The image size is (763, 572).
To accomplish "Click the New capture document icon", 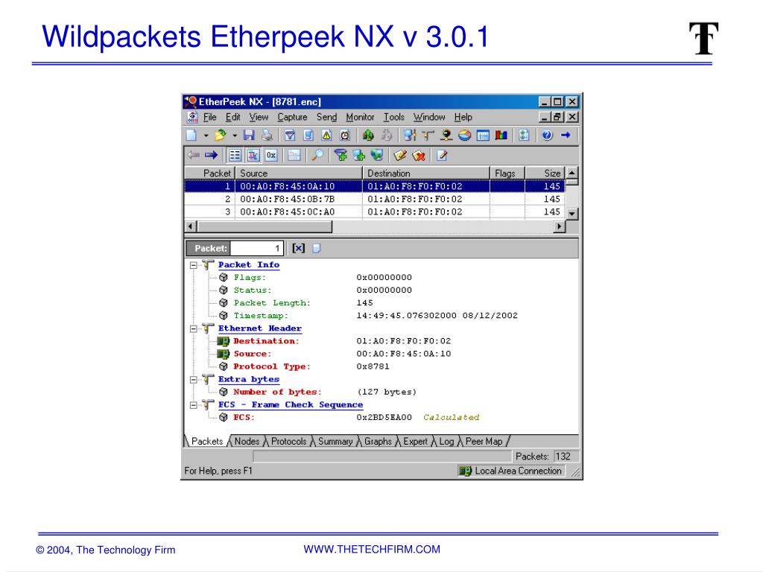I will coord(191,136).
